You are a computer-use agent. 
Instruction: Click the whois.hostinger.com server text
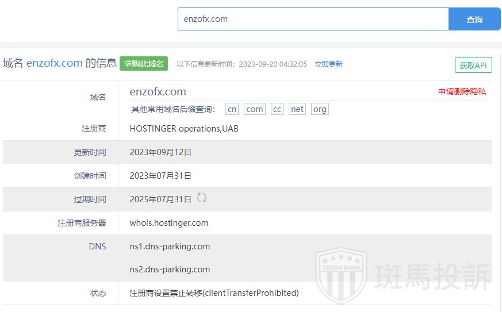tap(169, 223)
